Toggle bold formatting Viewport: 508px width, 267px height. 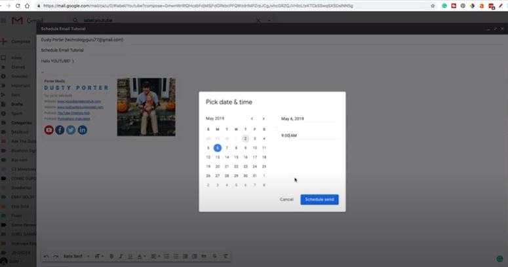coord(111,257)
